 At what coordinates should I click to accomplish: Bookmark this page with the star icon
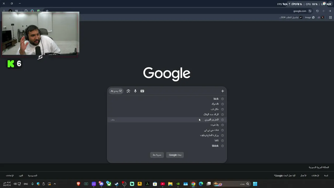point(47,11)
